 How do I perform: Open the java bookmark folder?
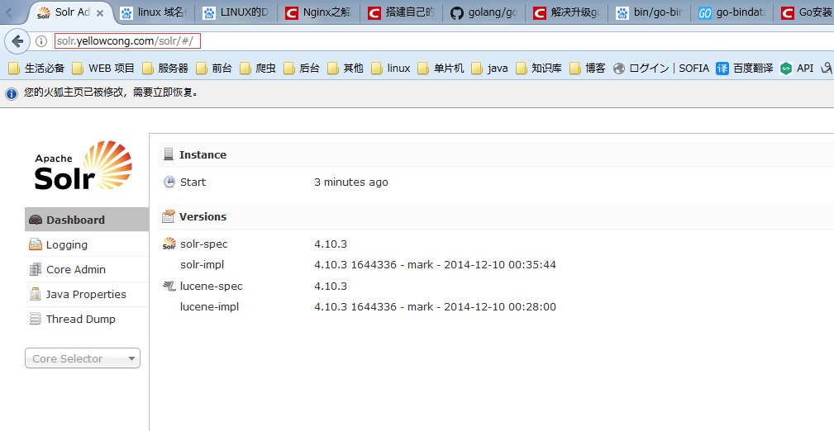[490, 68]
